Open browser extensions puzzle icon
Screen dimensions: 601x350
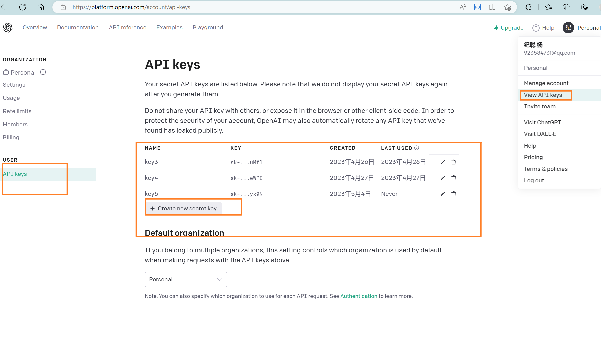(528, 7)
